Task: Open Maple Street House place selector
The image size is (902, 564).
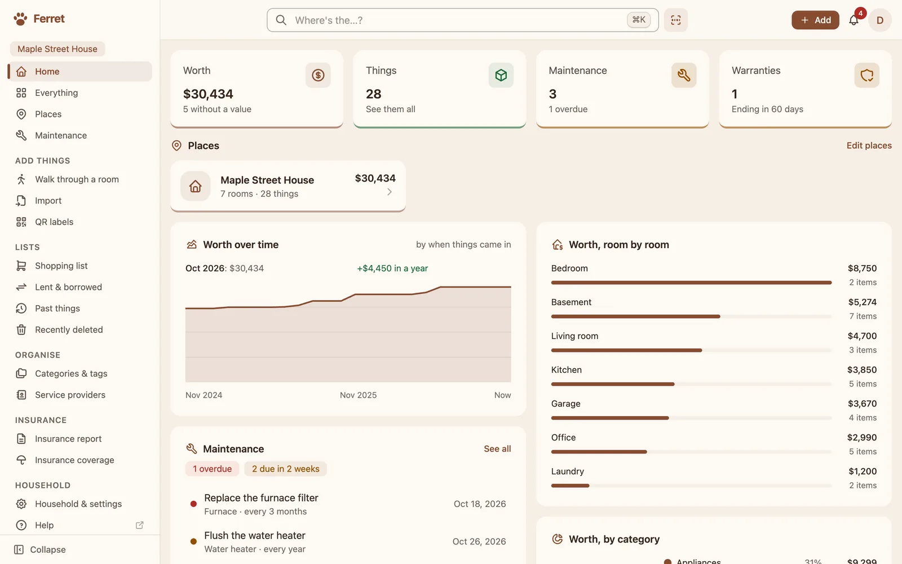Action: [x=58, y=49]
